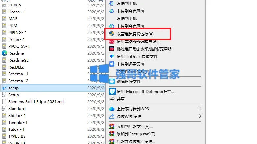Click the Microsoft Defender shield icon

[112, 91]
